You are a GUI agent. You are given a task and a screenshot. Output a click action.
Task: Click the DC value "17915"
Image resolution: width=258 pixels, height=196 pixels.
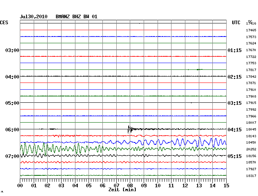[251, 103]
